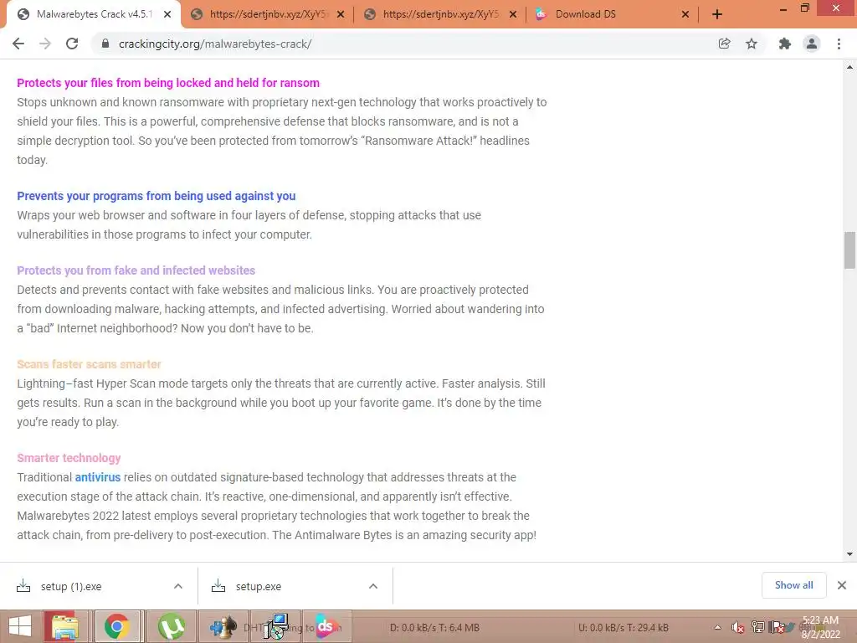Click the chess piece taskbar icon
The width and height of the screenshot is (857, 643).
click(223, 627)
